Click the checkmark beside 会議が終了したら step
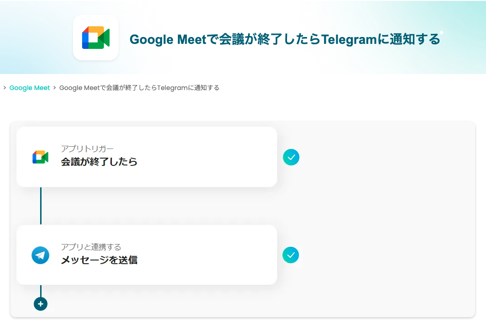486x324 pixels. click(291, 157)
